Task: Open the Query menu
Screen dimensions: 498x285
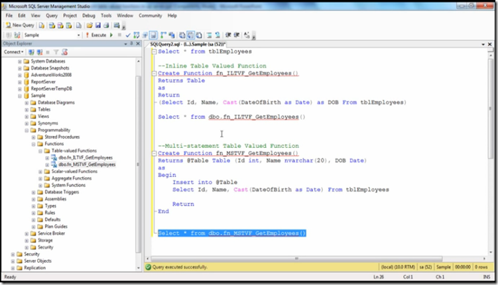Action: (x=52, y=15)
